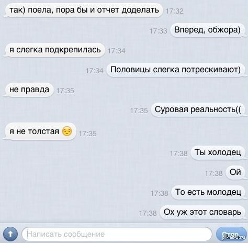Select the 'Ох уж этот словарь' message
This screenshot has height=243, width=248.
(203, 213)
